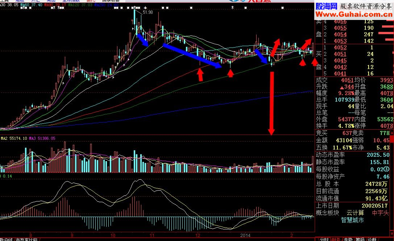
Task: Click the rightmost small red up arrow on chart
Action: 314,61
